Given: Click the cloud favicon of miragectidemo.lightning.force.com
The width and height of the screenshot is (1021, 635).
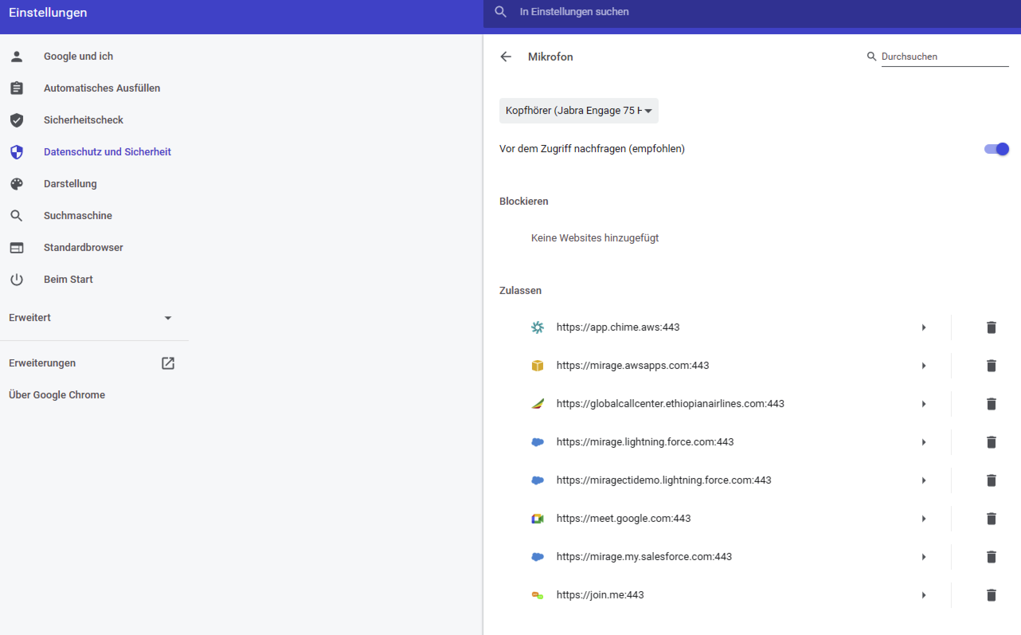Looking at the screenshot, I should point(537,480).
